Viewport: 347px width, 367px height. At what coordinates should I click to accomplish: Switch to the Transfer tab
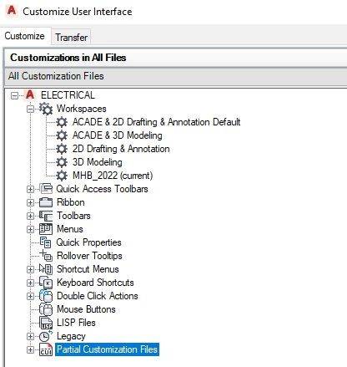[x=71, y=37]
